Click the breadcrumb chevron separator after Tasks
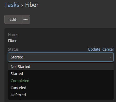 point(22,5)
